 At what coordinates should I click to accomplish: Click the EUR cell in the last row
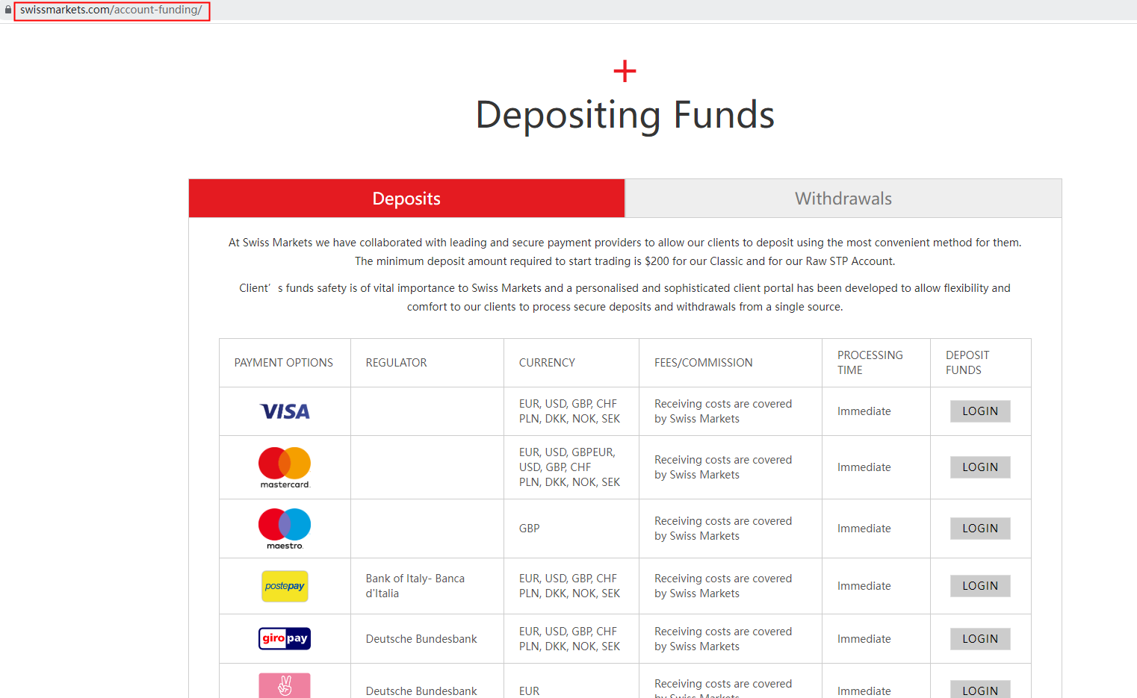pyautogui.click(x=529, y=691)
